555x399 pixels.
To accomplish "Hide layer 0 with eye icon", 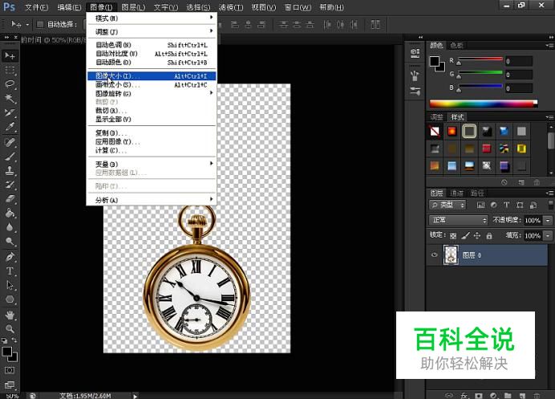I will point(435,254).
